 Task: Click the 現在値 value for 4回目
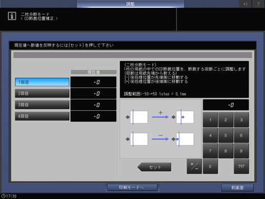coord(93,116)
